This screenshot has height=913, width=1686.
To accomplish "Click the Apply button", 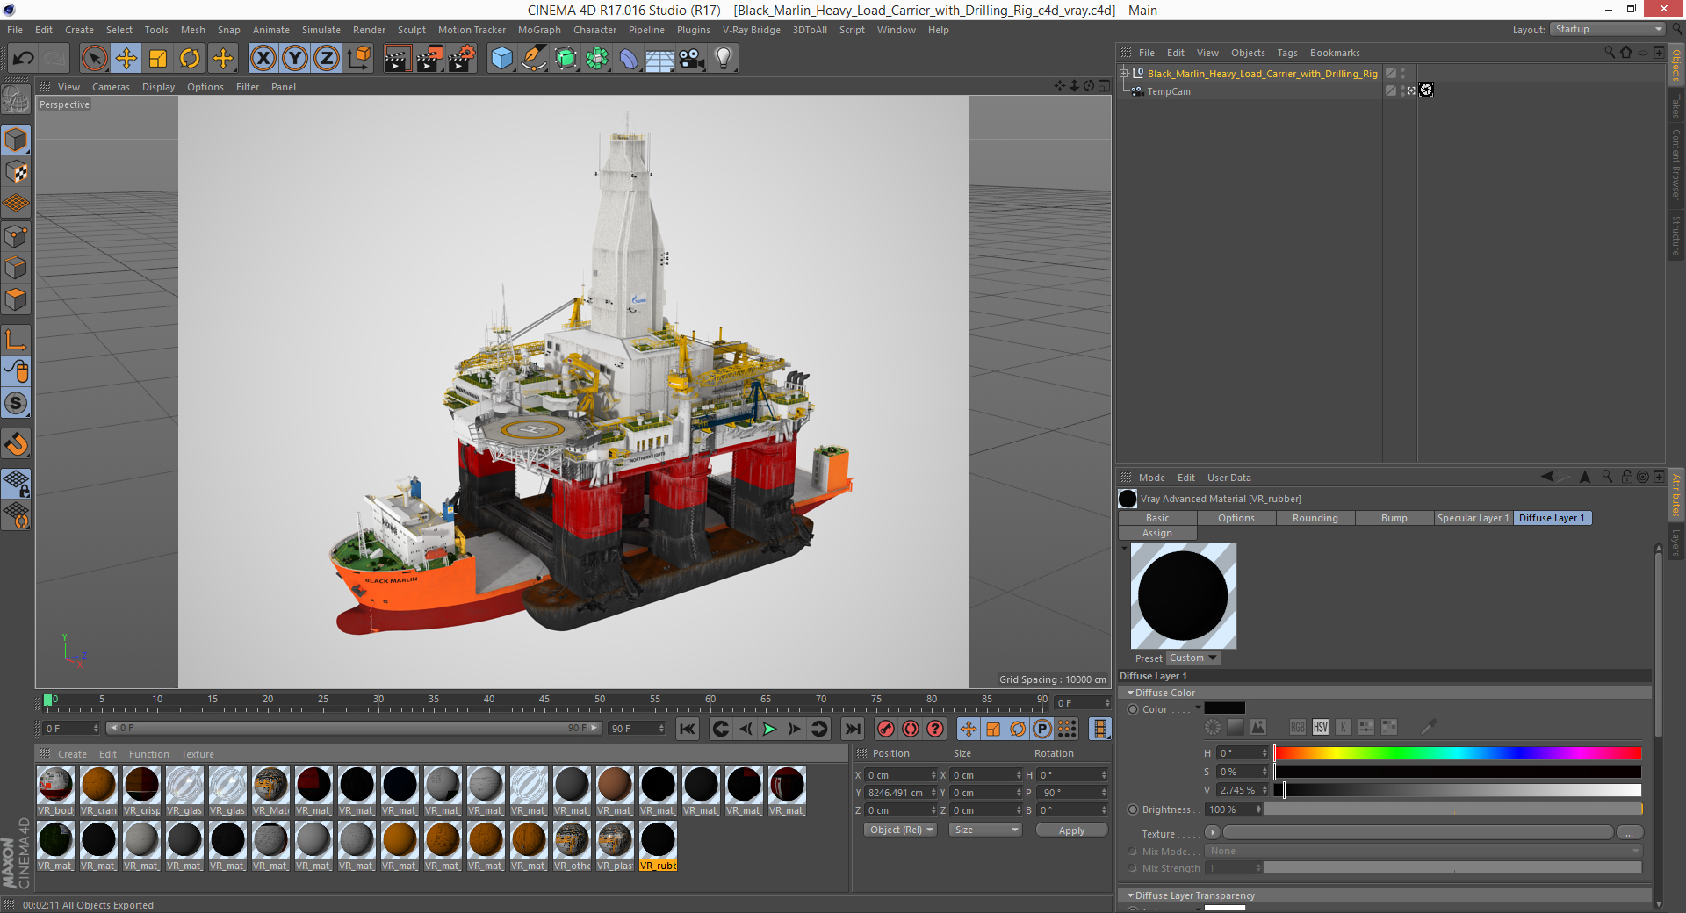I will pos(1071,830).
